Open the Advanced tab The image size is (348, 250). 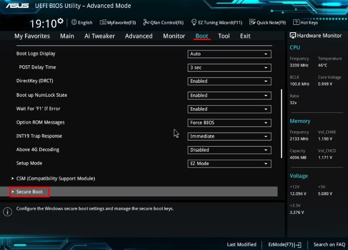(139, 36)
